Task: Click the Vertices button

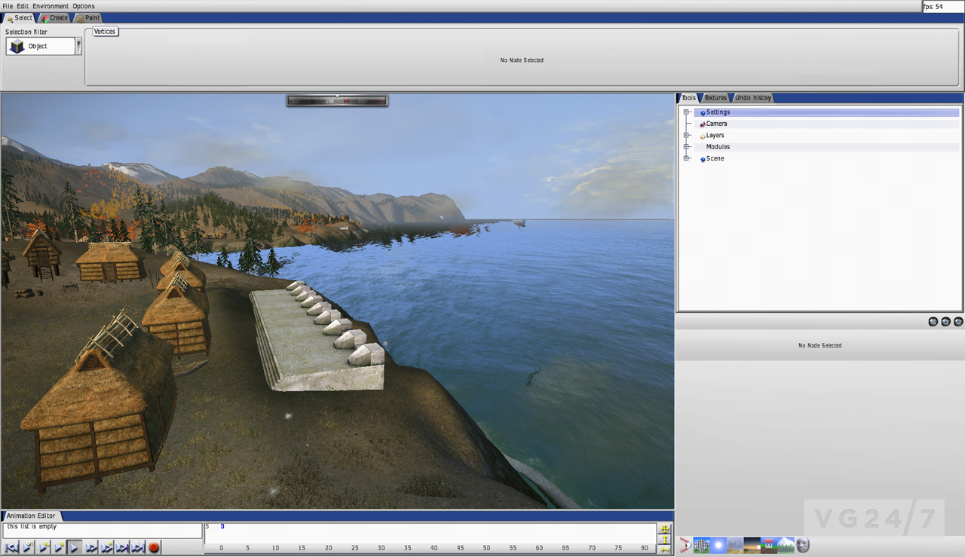Action: point(105,32)
